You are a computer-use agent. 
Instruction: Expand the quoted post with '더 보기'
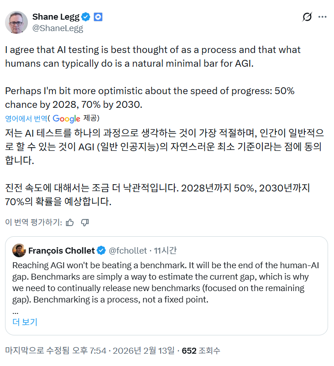(x=25, y=322)
